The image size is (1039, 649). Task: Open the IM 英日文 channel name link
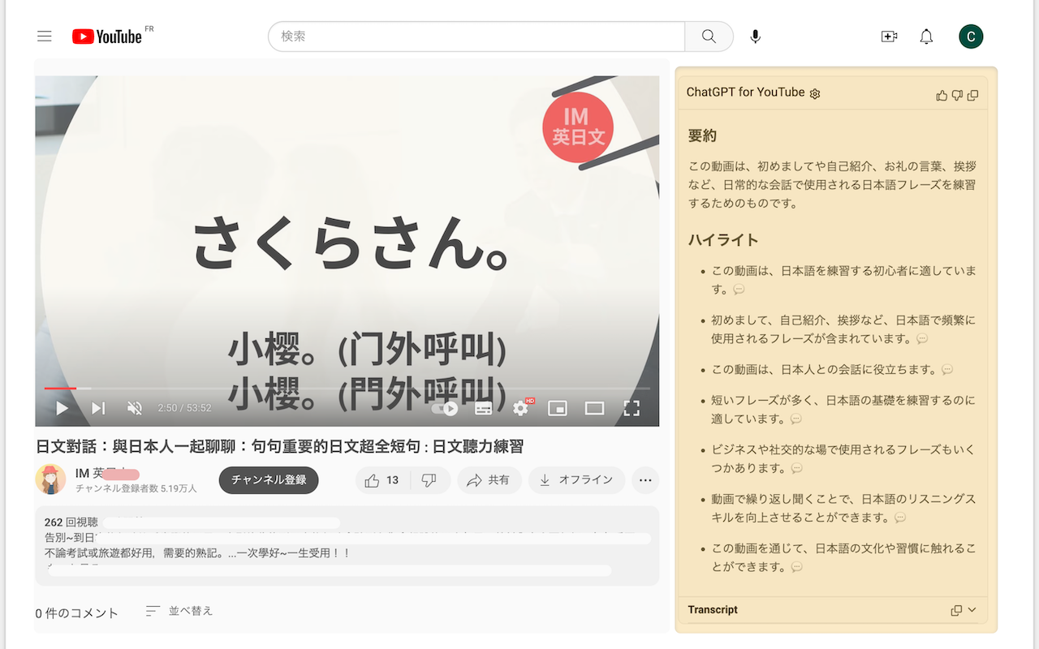click(x=107, y=473)
